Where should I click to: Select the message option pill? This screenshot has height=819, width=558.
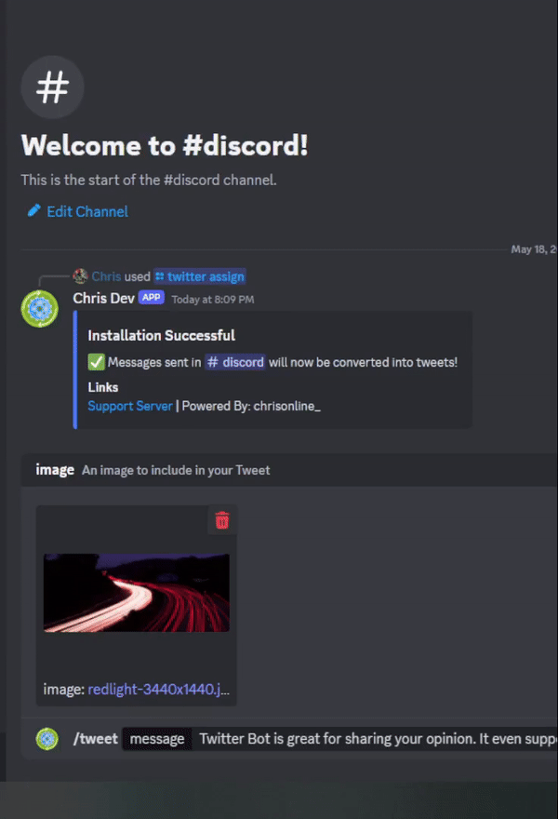tap(156, 739)
